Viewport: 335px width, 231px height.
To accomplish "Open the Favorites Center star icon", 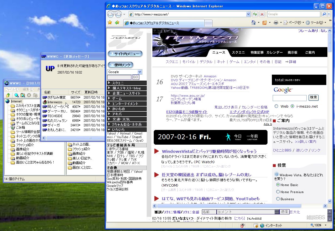I will click(110, 23).
